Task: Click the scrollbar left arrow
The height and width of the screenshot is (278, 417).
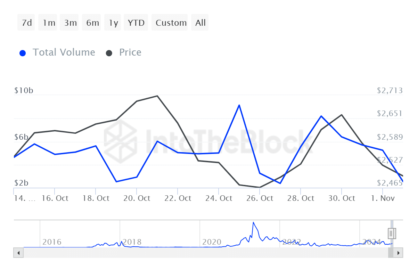Action: (x=18, y=253)
